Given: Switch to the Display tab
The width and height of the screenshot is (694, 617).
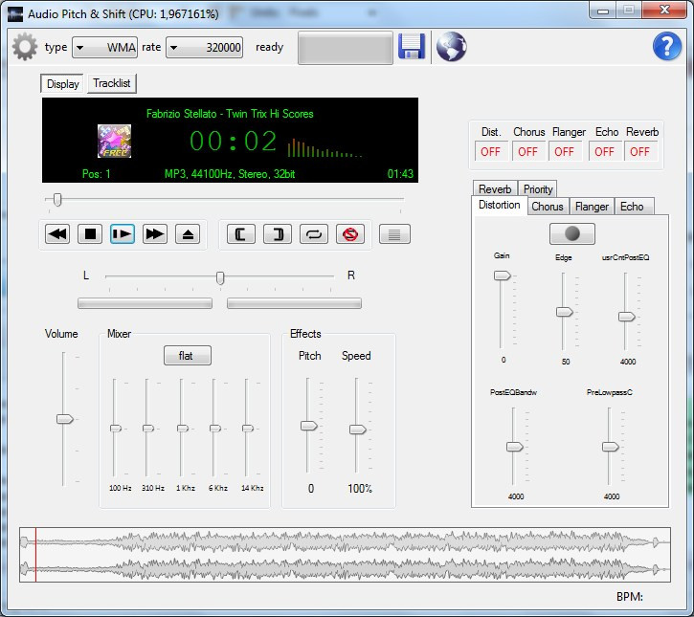Looking at the screenshot, I should point(62,83).
